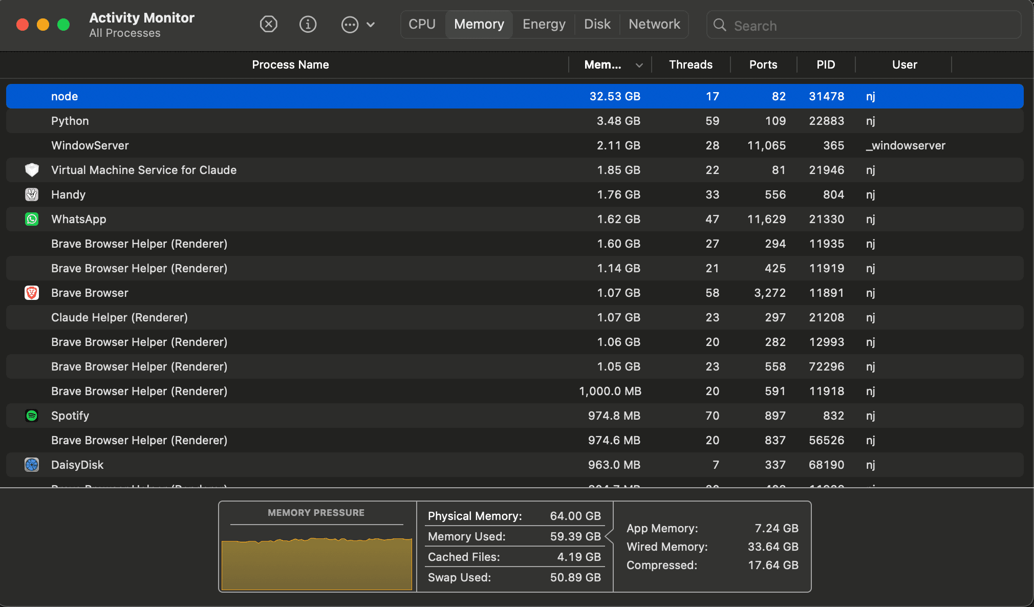Focus the Search field
The width and height of the screenshot is (1034, 607).
864,25
